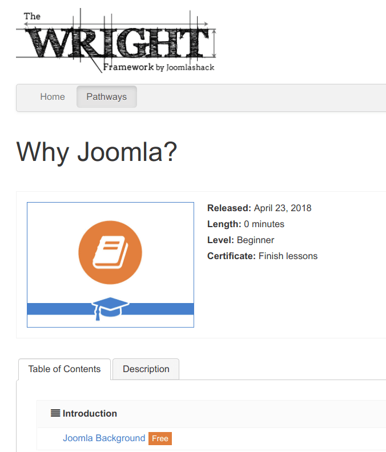Switch to the Table of Contents tab
The height and width of the screenshot is (452, 386).
(65, 369)
